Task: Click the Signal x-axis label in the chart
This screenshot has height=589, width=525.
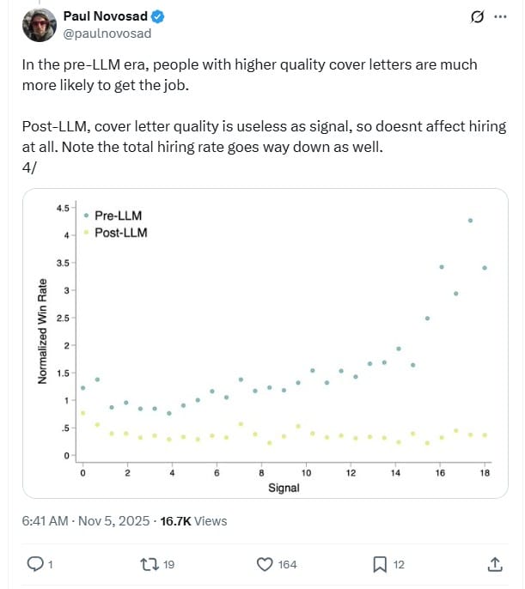Action: tap(284, 488)
